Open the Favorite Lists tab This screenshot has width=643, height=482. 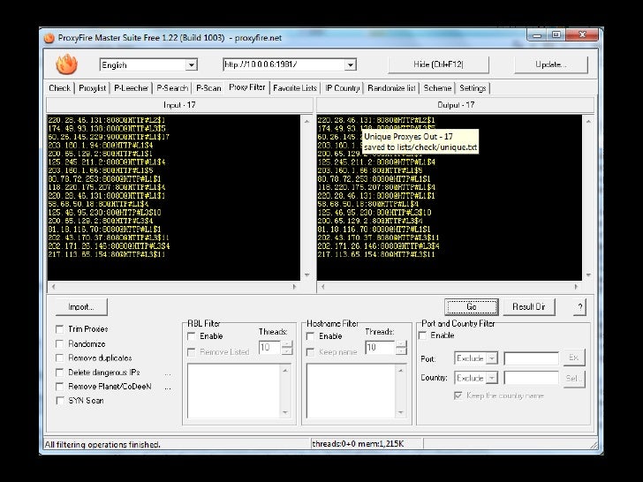coord(295,87)
